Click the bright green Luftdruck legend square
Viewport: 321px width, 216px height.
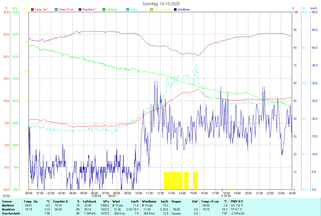tap(104, 9)
